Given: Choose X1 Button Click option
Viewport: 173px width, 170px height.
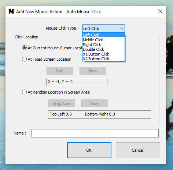Looking at the screenshot, I should tap(103, 54).
